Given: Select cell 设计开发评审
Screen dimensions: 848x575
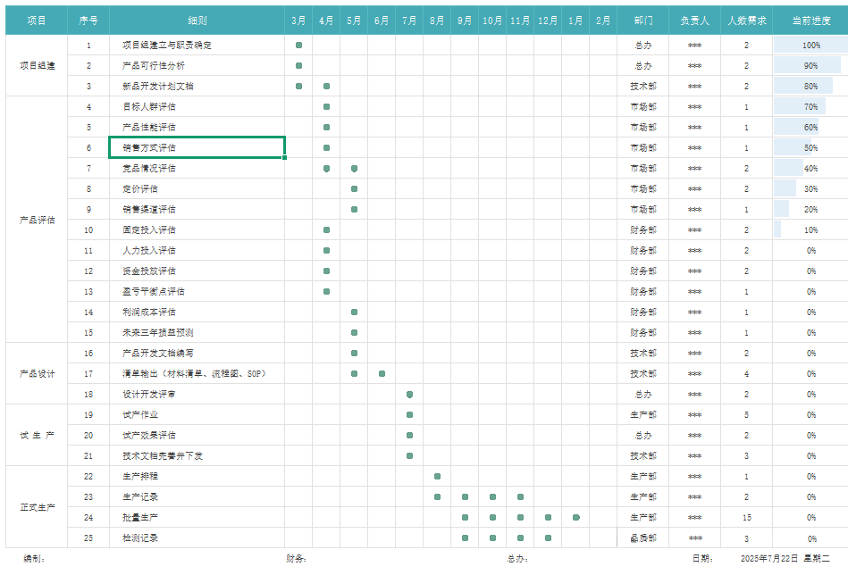Looking at the screenshot, I should coord(197,395).
